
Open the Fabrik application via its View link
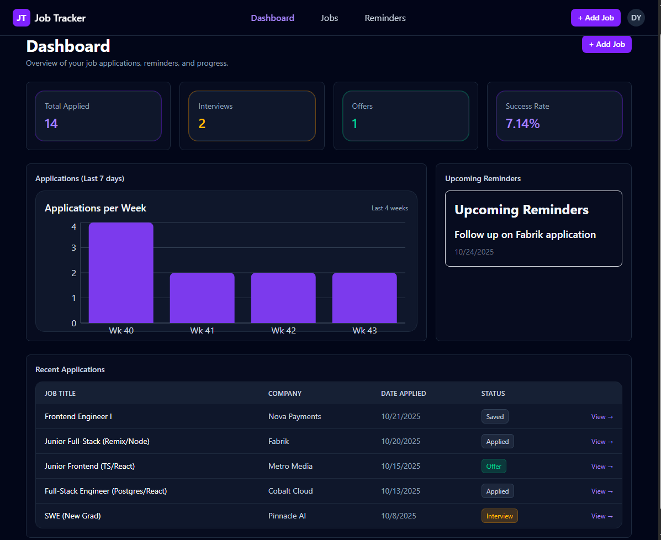pos(601,441)
